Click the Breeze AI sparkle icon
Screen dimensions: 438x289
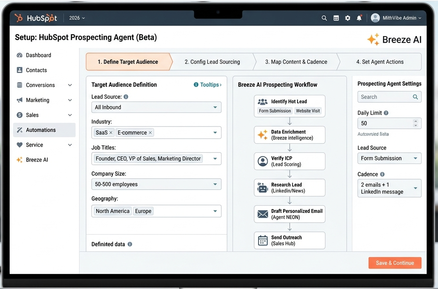click(x=373, y=40)
